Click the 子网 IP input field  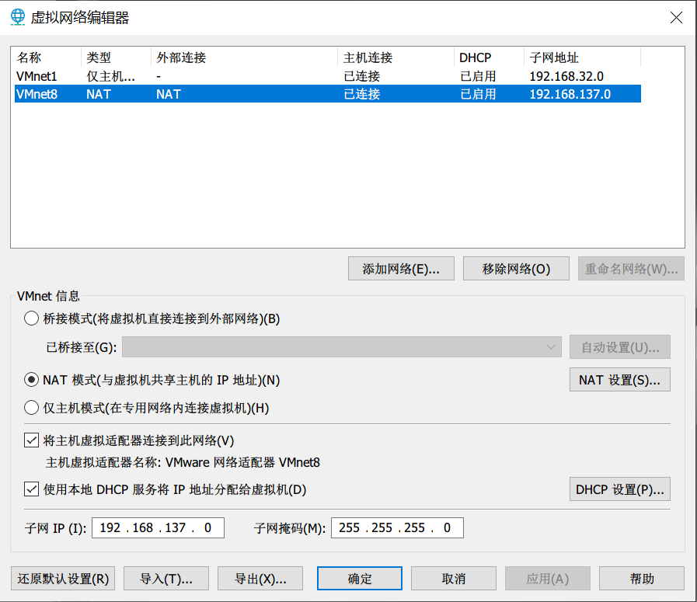click(158, 527)
